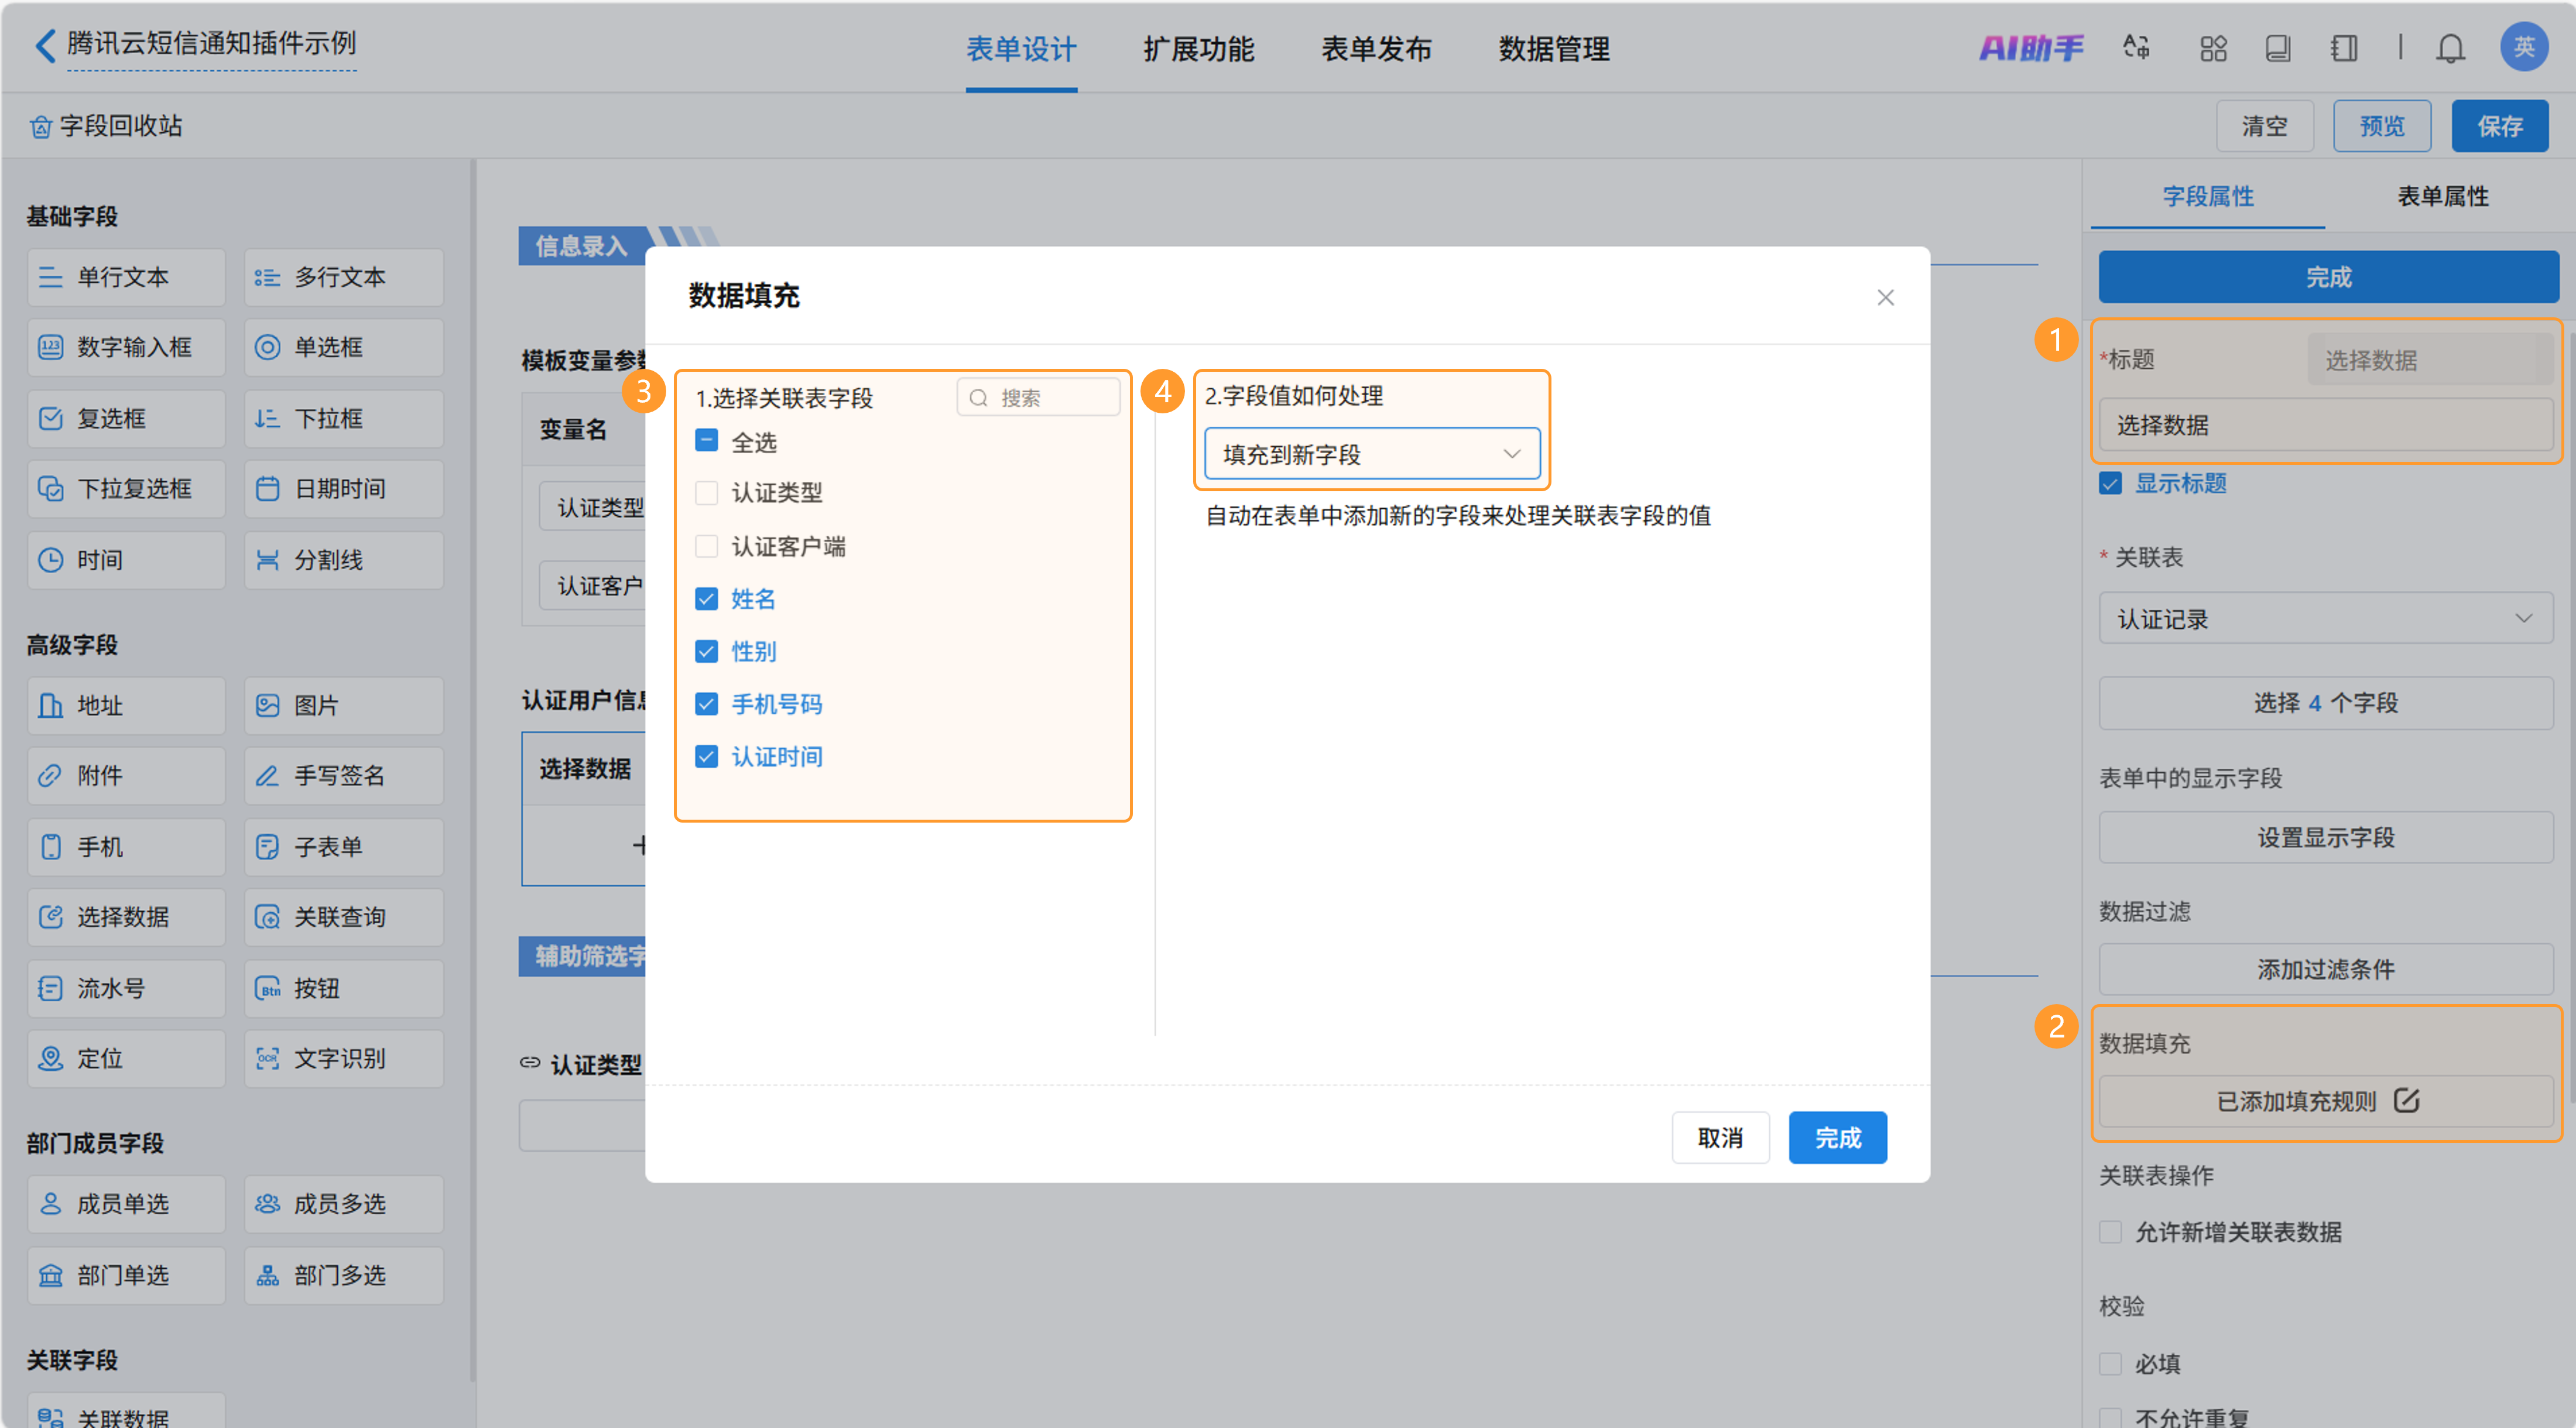Click the back arrow beside form title

[45, 45]
